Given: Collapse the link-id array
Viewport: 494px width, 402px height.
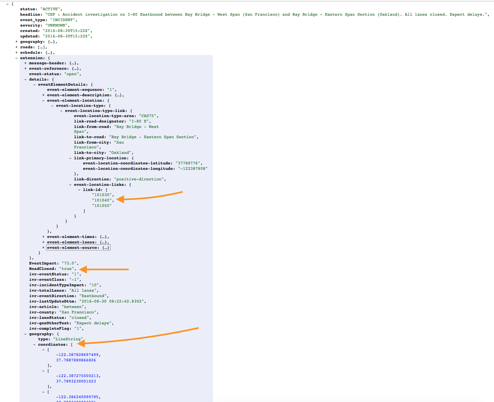Looking at the screenshot, I should point(79,190).
